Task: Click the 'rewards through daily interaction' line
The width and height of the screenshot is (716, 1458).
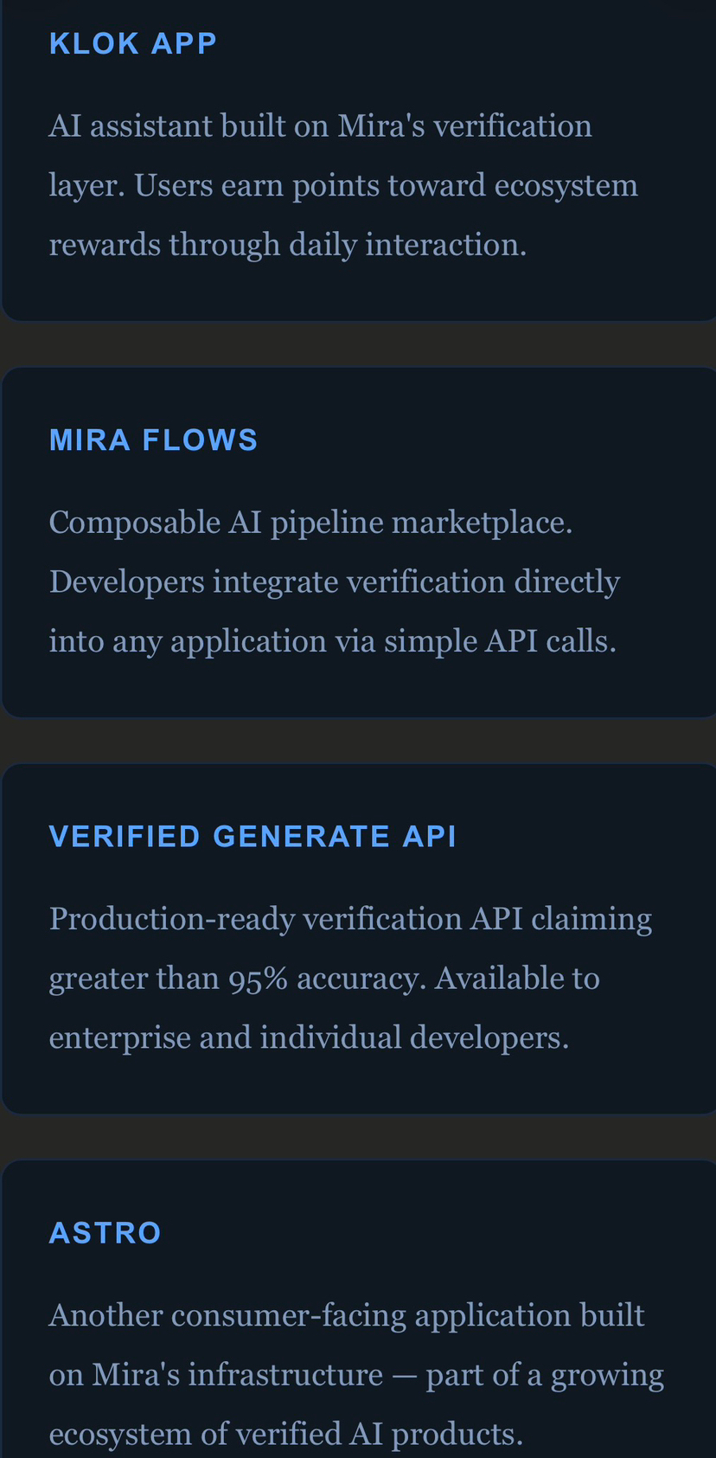Action: click(287, 245)
